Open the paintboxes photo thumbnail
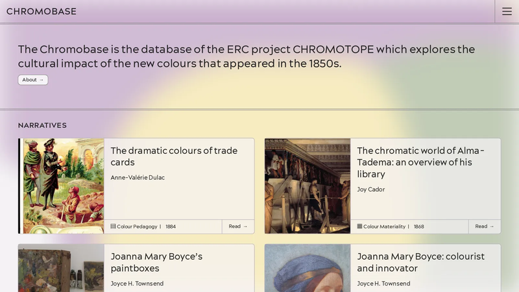519x292 pixels. coord(61,268)
